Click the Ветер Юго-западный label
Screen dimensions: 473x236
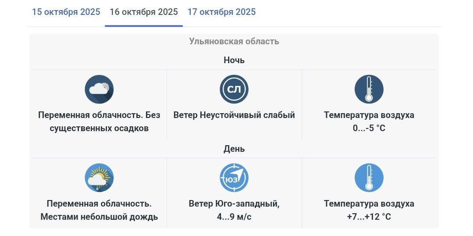234,204
